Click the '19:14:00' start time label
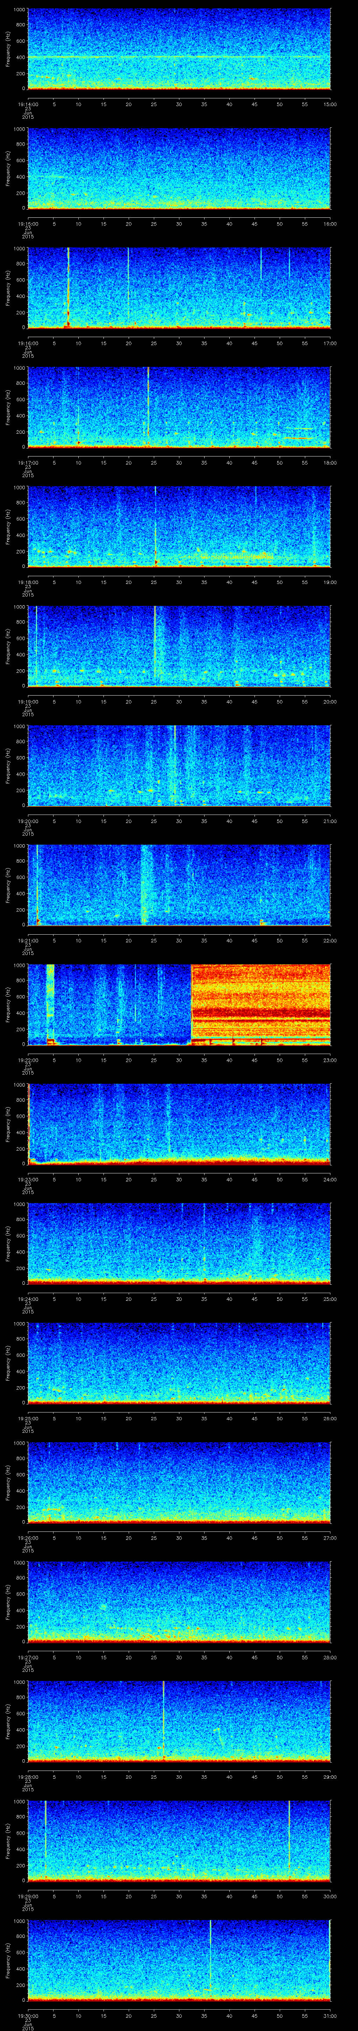 click(28, 103)
